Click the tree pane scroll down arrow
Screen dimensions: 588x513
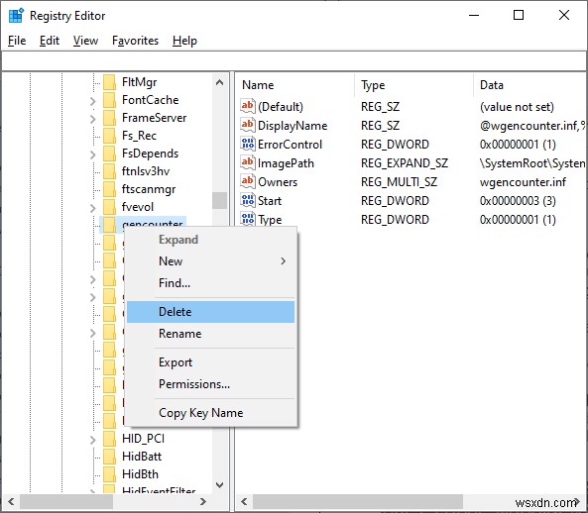point(220,485)
